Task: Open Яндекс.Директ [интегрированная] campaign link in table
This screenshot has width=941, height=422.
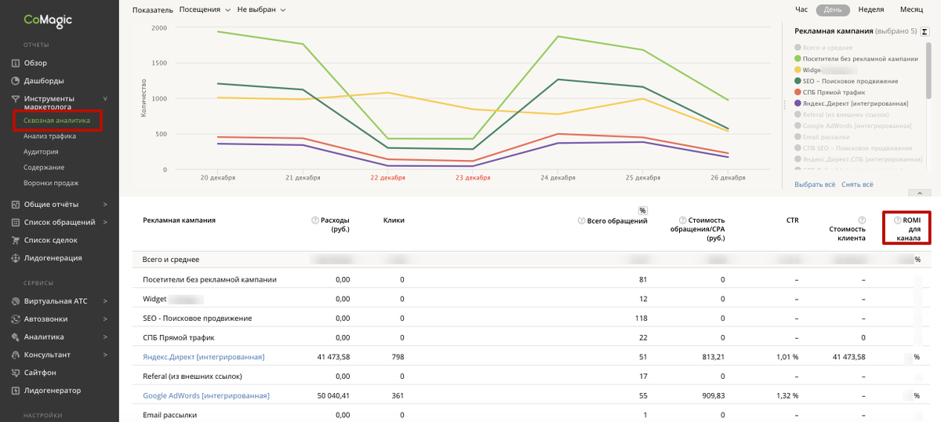Action: [204, 356]
